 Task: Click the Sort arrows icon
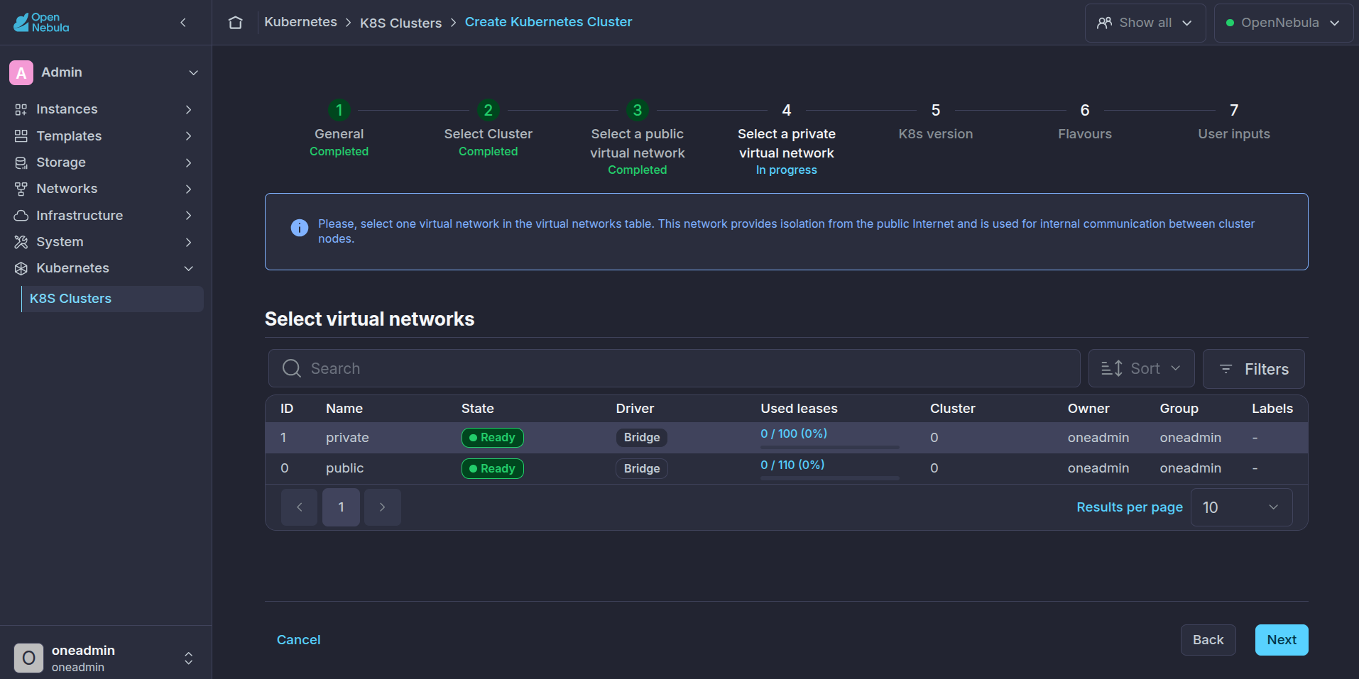(x=1112, y=368)
